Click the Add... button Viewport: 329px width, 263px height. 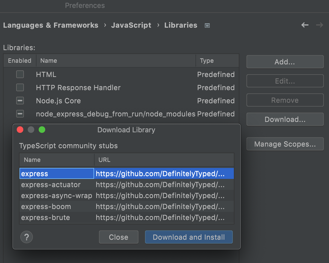[285, 62]
